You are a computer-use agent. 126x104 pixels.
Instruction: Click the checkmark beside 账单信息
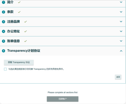click(x=26, y=41)
